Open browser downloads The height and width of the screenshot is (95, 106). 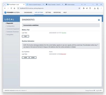[95, 8]
